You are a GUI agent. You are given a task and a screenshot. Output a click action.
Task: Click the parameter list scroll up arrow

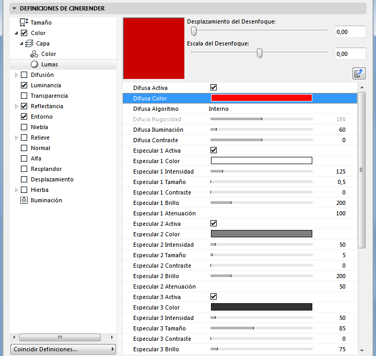(362, 87)
